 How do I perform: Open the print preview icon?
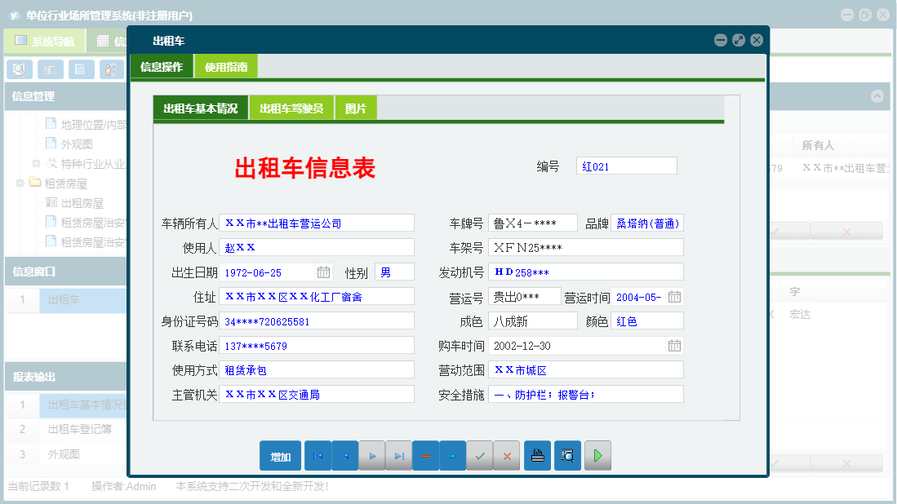coord(567,456)
